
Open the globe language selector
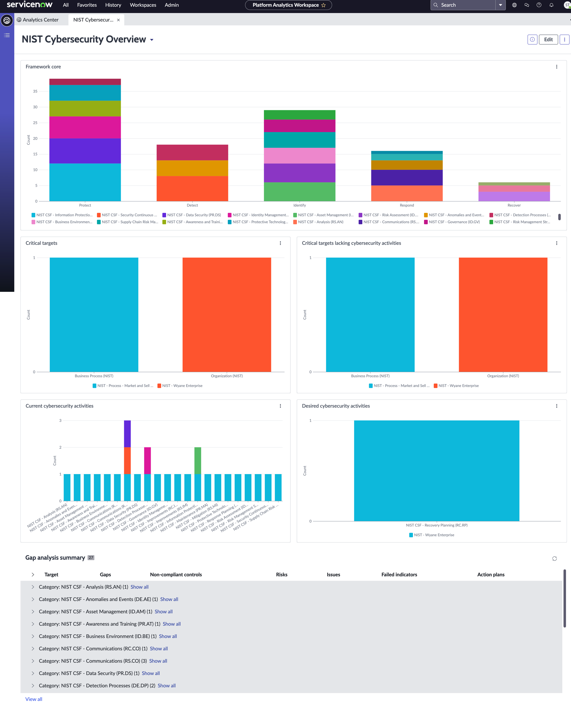(x=515, y=5)
